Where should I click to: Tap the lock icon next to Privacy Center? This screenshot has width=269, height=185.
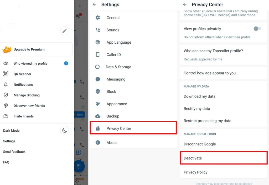(x=98, y=128)
